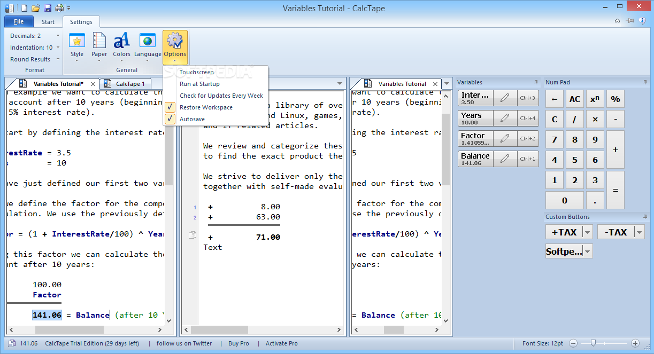Viewport: 654px width, 354px height.
Task: Click the Print icon in quick access toolbar
Action: point(59,8)
